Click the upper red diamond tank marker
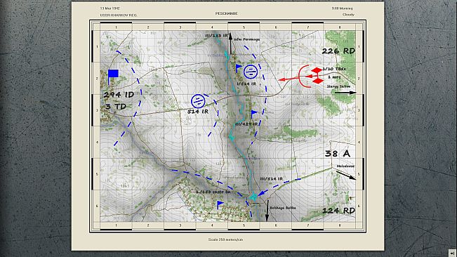Screen dimensions: 457x257 click(317, 70)
